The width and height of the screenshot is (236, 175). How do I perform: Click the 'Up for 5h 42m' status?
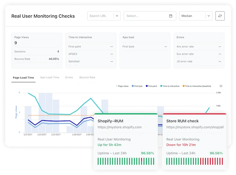click(109, 145)
